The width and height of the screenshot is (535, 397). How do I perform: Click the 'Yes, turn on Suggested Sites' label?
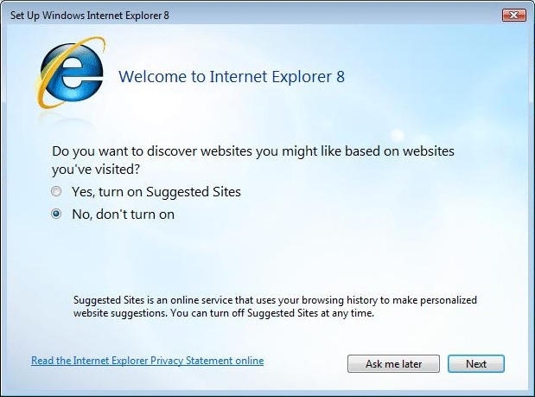click(156, 192)
